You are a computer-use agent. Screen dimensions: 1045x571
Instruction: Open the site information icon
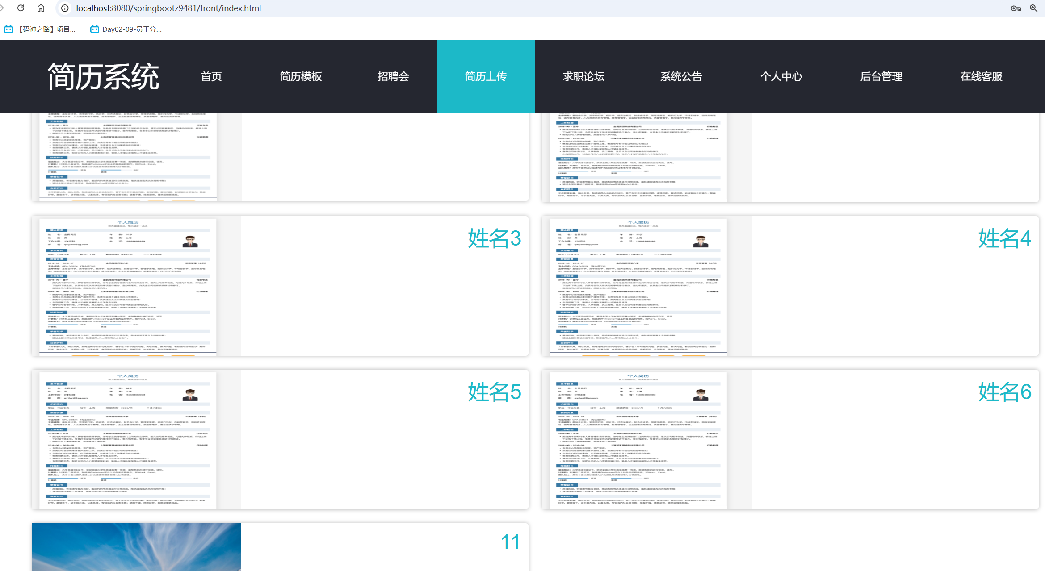point(65,8)
